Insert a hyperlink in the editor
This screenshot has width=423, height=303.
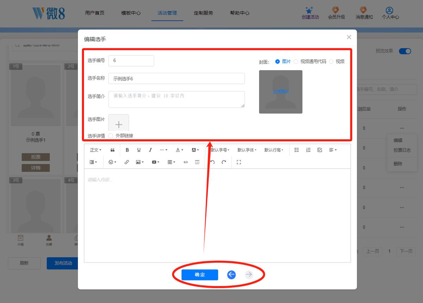pyautogui.click(x=127, y=162)
